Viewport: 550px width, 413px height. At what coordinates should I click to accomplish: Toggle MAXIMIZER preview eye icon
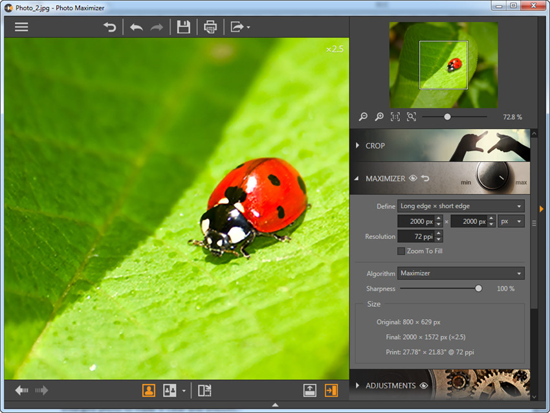pos(413,178)
